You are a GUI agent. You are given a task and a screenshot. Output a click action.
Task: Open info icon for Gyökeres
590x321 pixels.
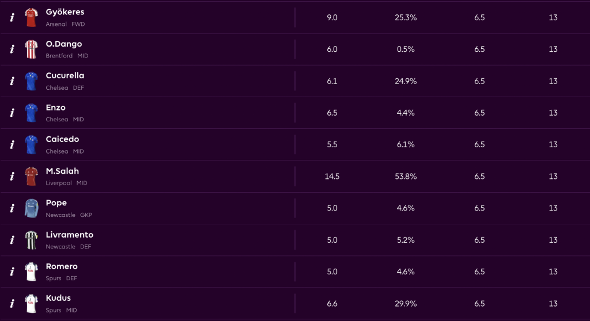[x=12, y=17]
